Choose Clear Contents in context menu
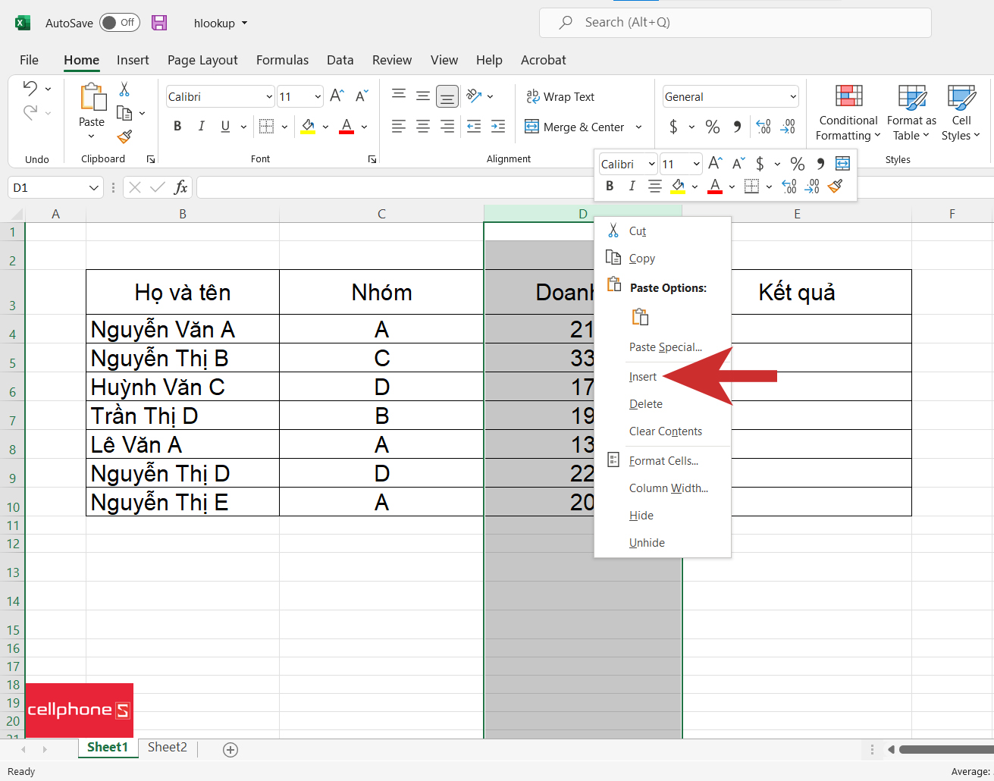 pyautogui.click(x=662, y=431)
